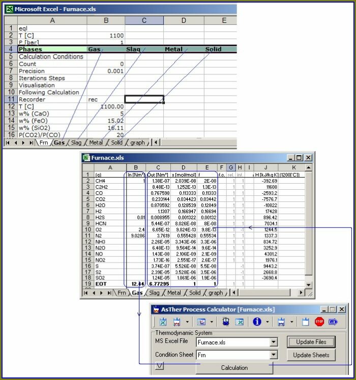Select row 11 header in top Excel window

click(x=11, y=99)
